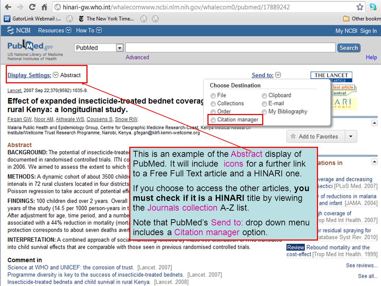Click Sign In

(x=368, y=31)
